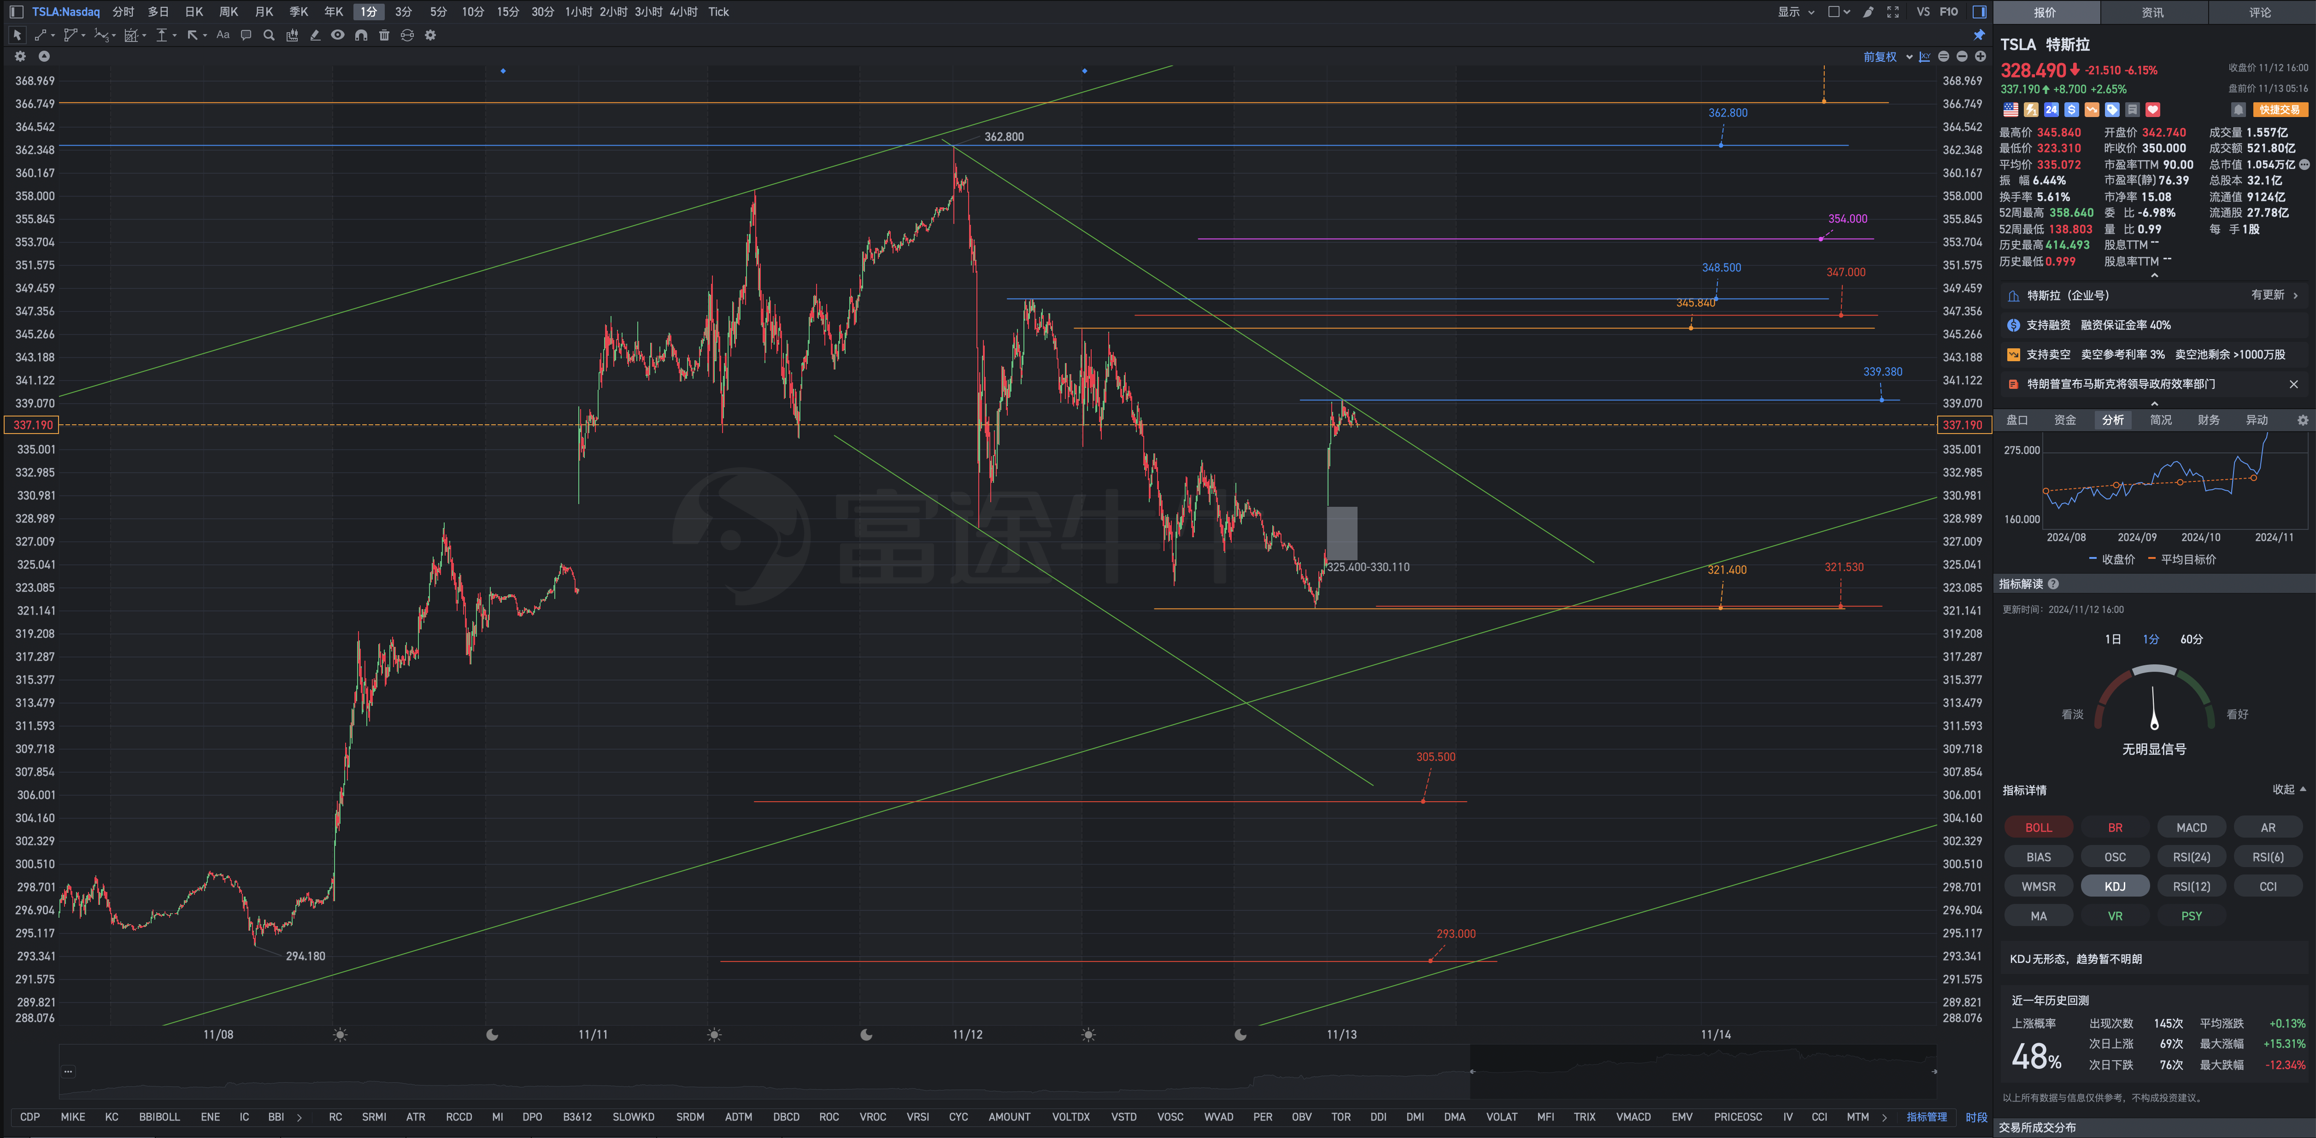Select the wave numbering pattern tool
The image size is (2316, 1138).
click(x=102, y=35)
